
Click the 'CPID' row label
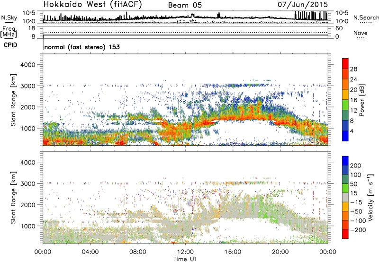[x=10, y=45]
